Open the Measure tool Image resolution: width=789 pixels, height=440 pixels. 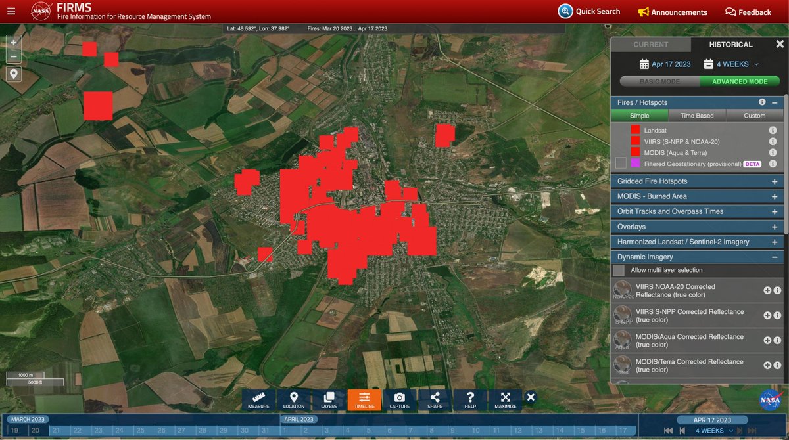pos(258,400)
